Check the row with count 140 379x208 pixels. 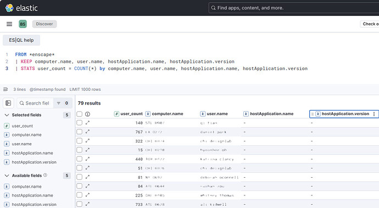click(x=79, y=123)
